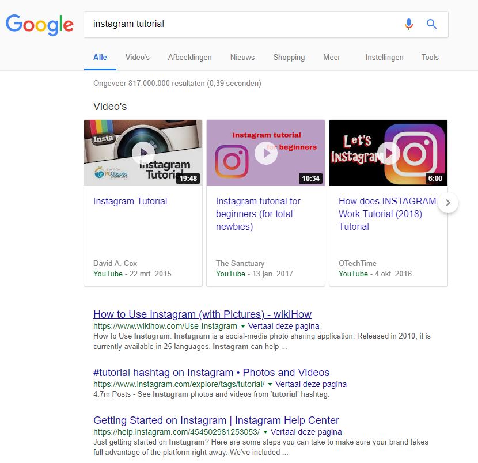Open the wikiHow How to Use Instagram result
This screenshot has width=478, height=463.
coord(202,314)
